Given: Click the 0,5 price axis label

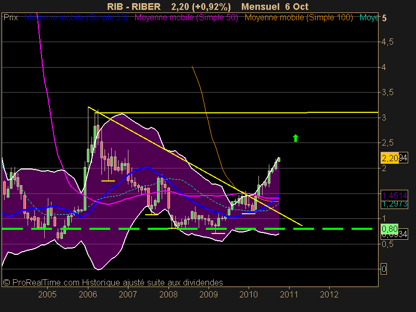Looking at the screenshot, I should pos(387,244).
